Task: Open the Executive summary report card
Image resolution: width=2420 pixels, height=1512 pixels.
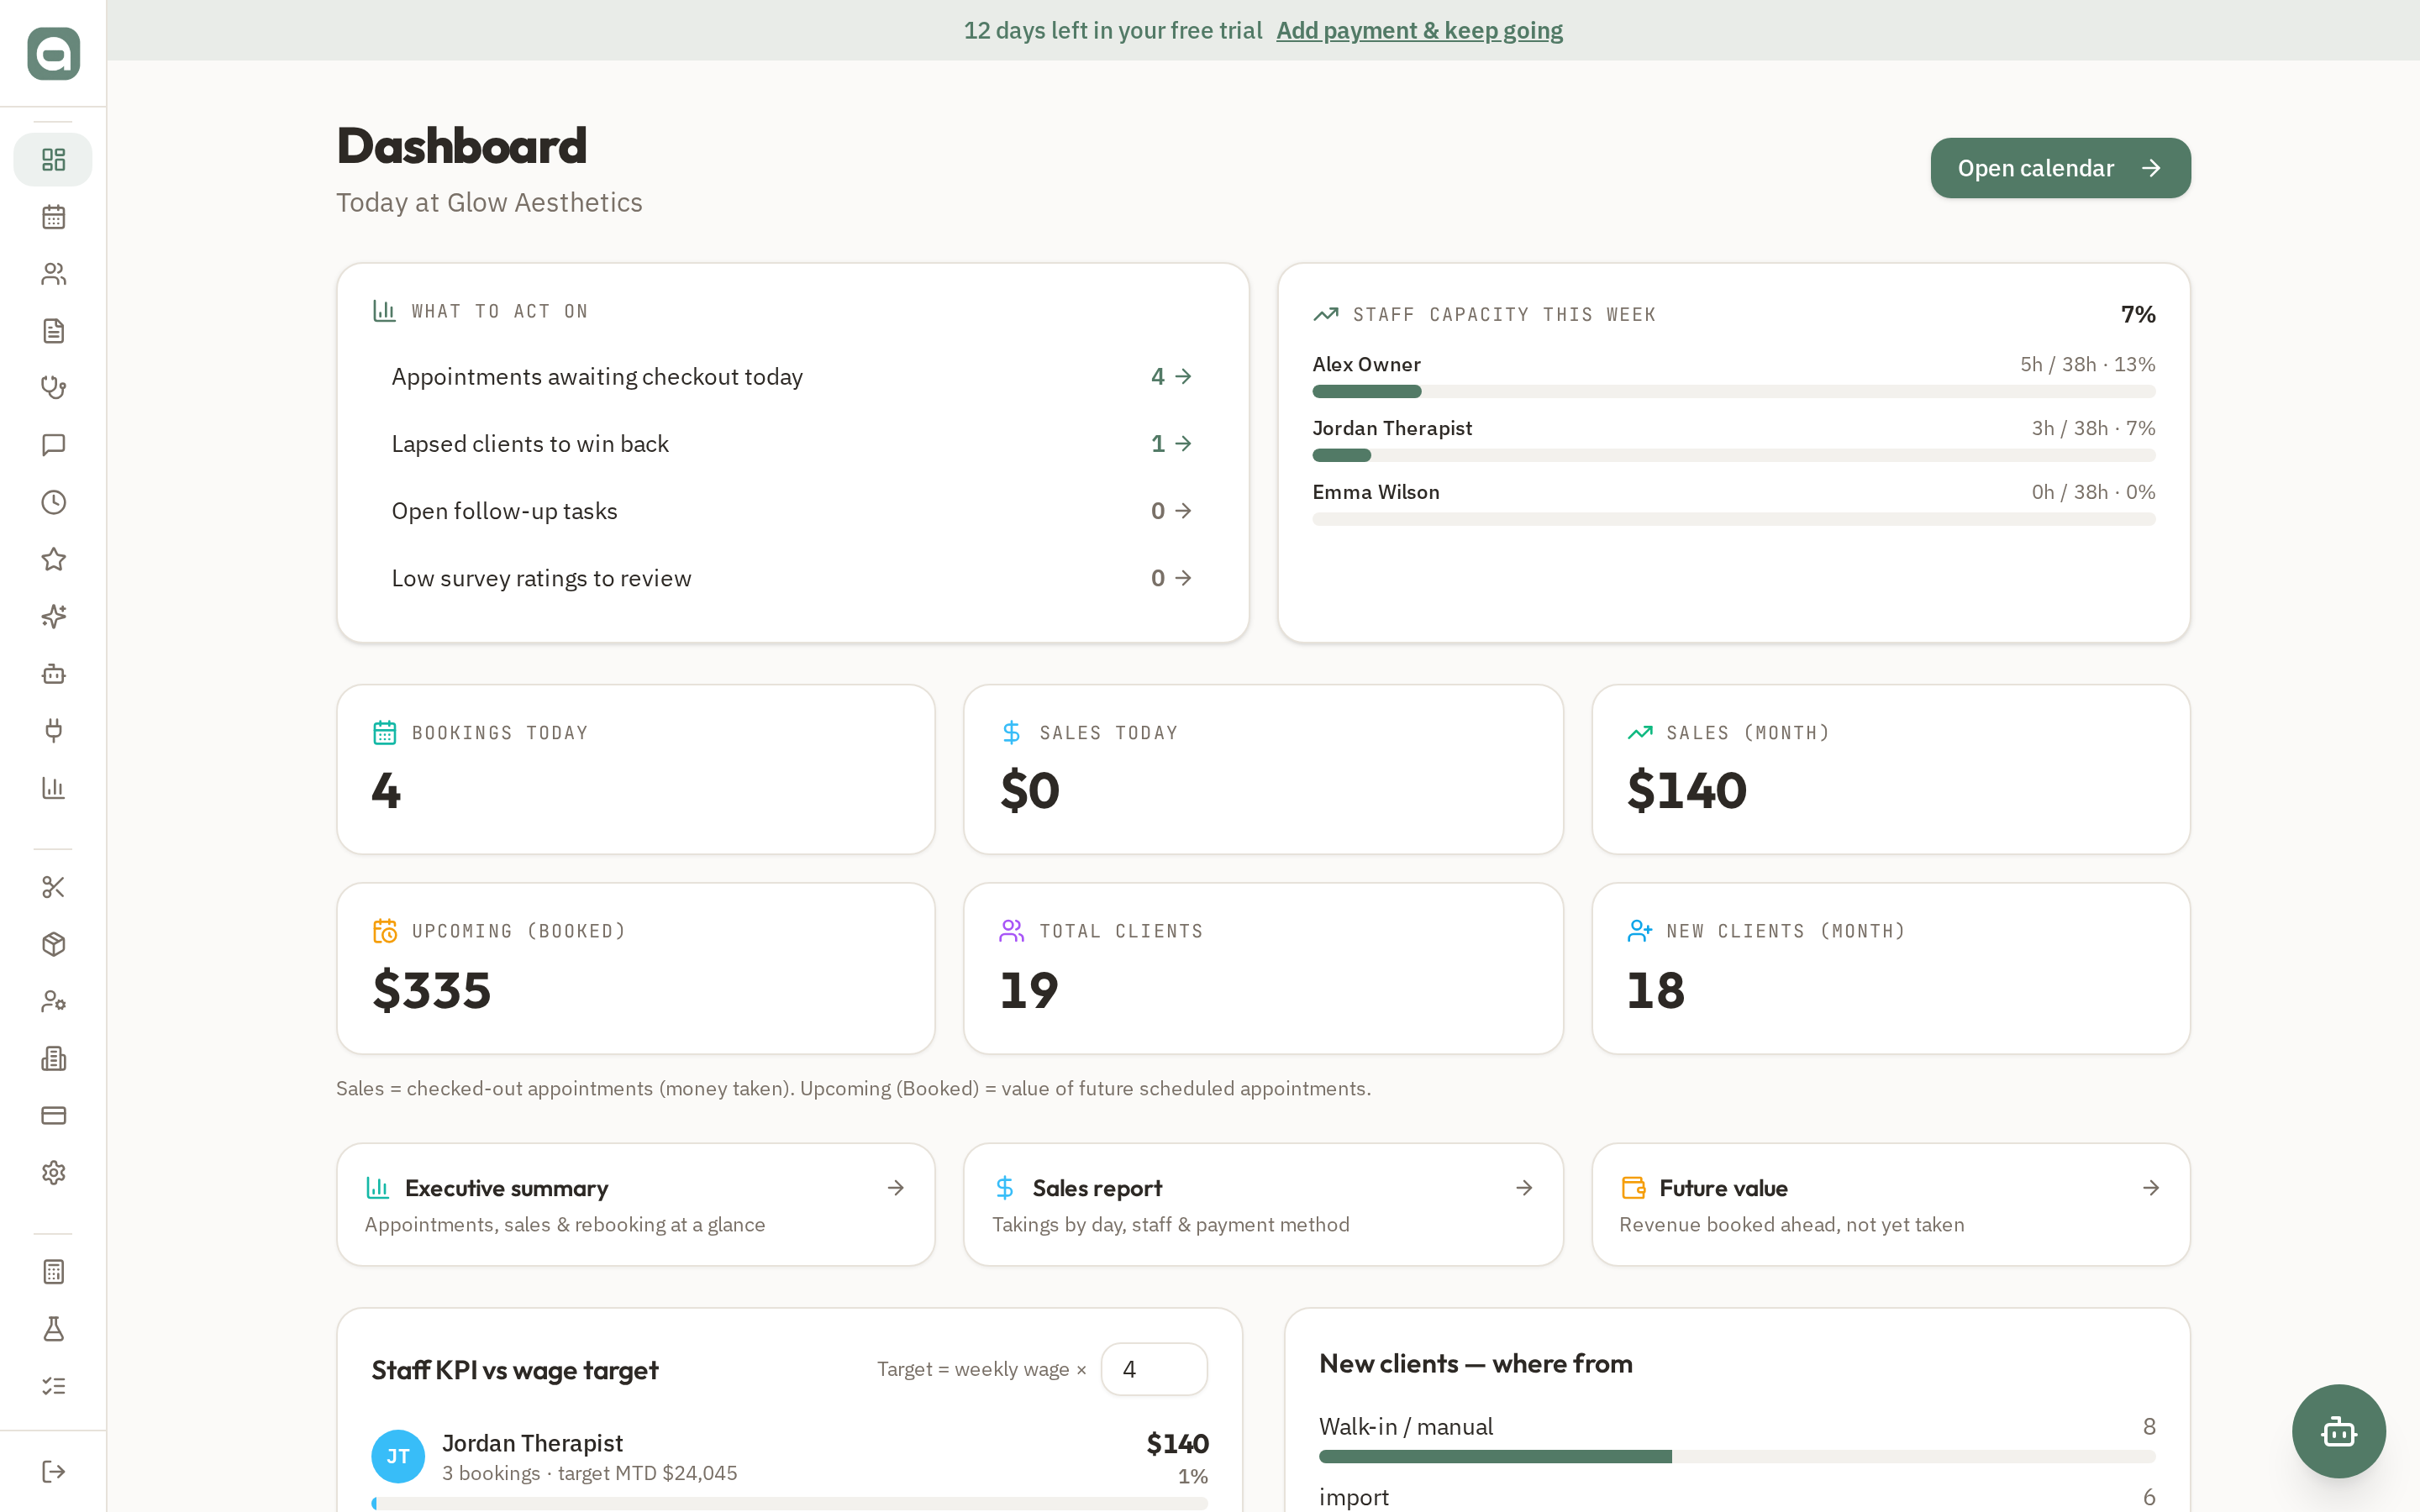Action: 636,1204
